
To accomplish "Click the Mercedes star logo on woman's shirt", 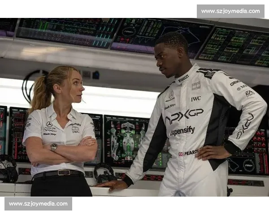I will (49, 124).
